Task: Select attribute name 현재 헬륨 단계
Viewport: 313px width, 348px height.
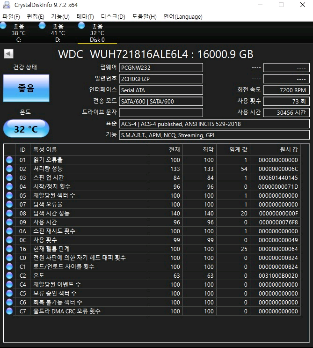Action: pyautogui.click(x=51, y=249)
